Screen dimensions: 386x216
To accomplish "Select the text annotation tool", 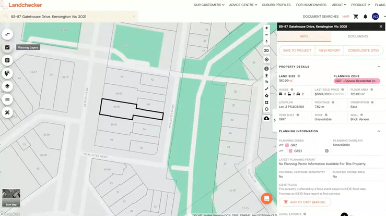I will point(266,82).
